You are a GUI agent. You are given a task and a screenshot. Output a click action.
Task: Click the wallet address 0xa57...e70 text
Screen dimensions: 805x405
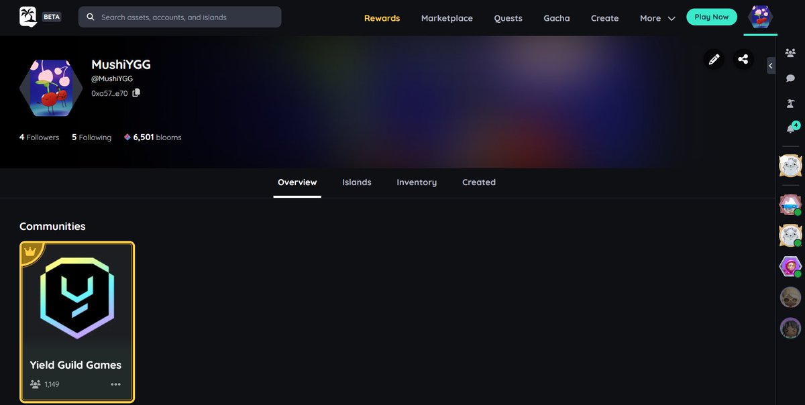pyautogui.click(x=109, y=93)
